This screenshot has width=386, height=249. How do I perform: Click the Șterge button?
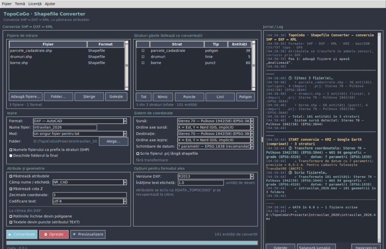coord(89,97)
